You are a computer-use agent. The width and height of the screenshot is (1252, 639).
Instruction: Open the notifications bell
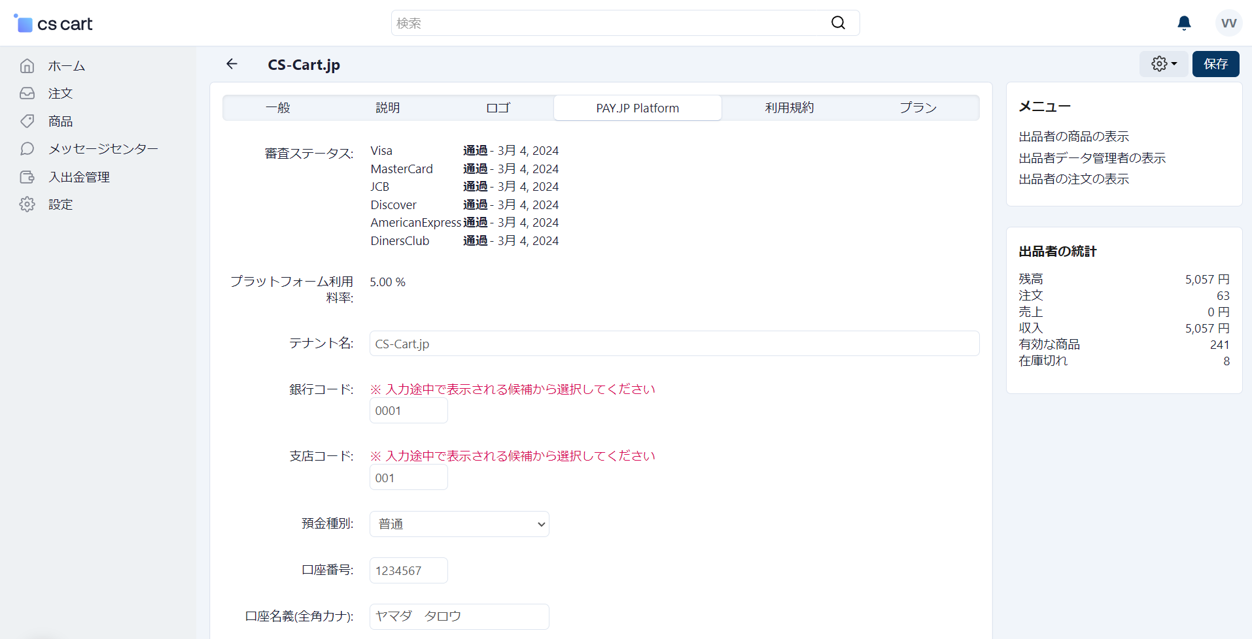[1184, 24]
